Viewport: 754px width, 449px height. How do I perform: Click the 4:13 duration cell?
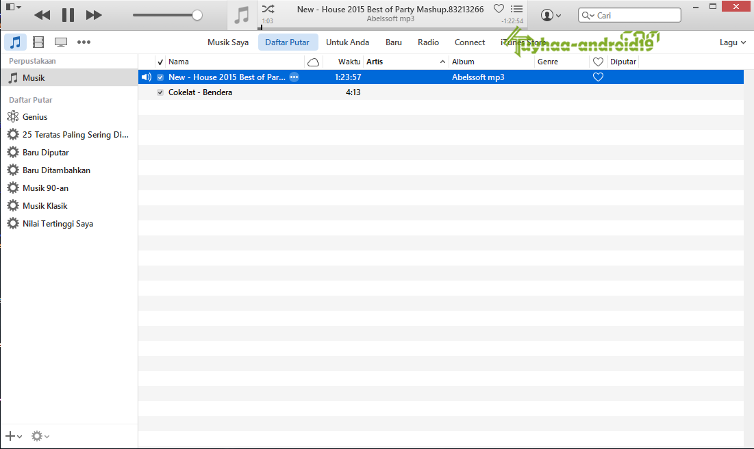(353, 92)
